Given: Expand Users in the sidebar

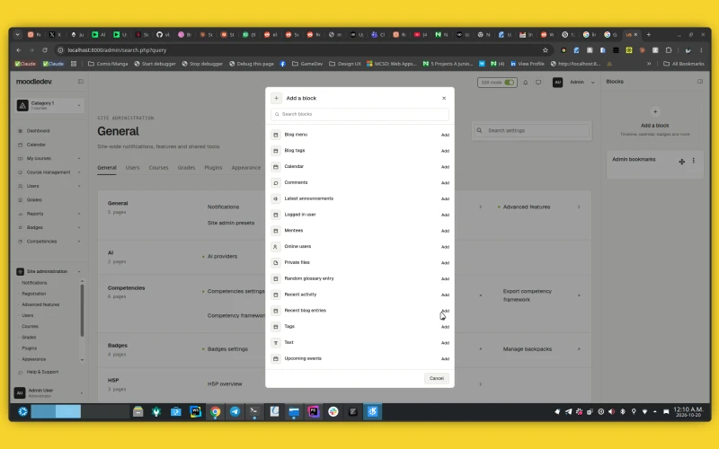Looking at the screenshot, I should pyautogui.click(x=49, y=186).
